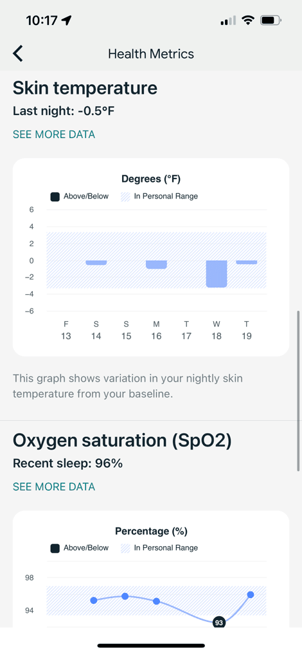Open SEE MORE DATA under Oxygen saturation

(54, 487)
